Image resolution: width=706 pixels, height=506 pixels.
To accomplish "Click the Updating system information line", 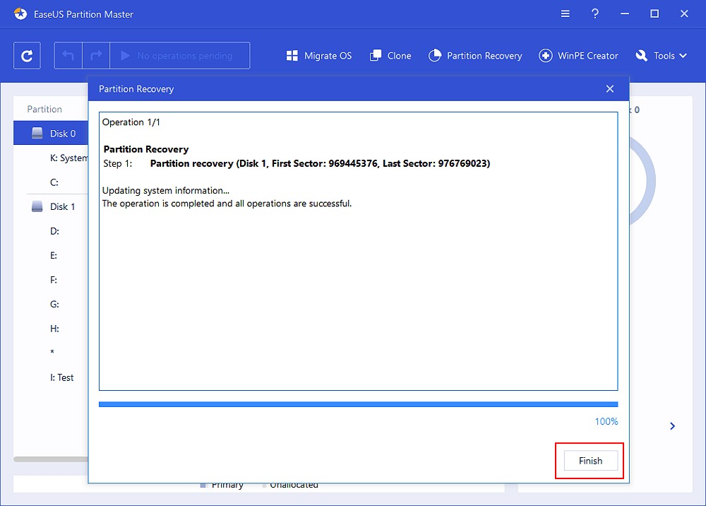I will point(166,191).
